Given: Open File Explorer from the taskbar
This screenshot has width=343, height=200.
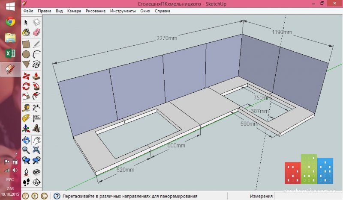Looking at the screenshot, I should pos(10,38).
